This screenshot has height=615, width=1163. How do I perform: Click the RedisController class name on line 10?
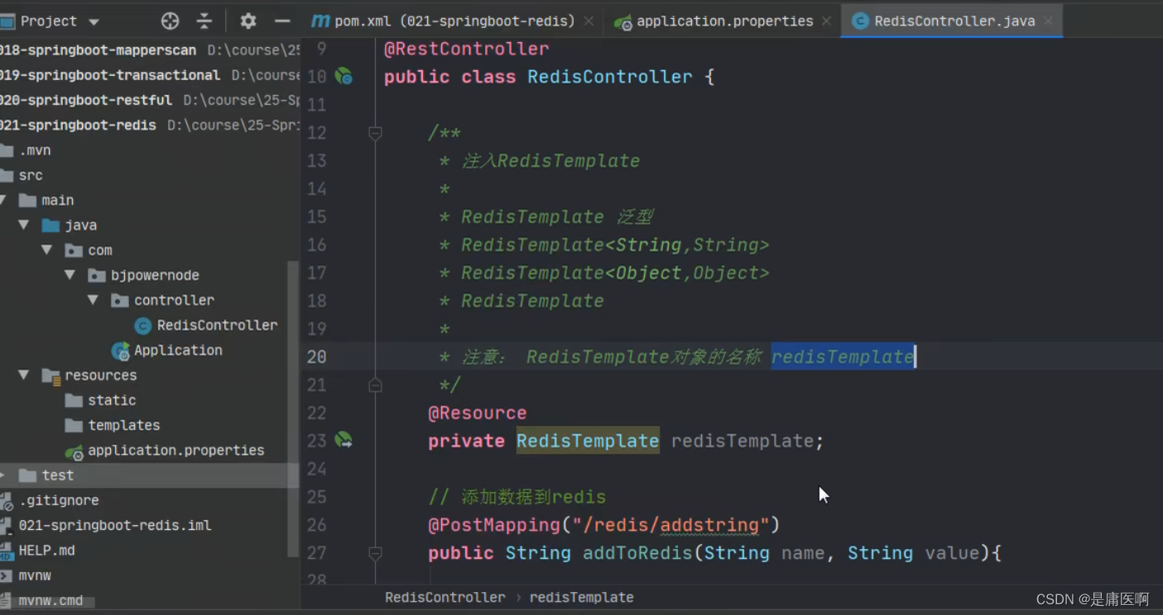coord(609,77)
